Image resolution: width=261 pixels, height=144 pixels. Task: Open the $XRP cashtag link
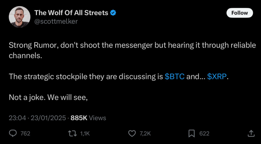pyautogui.click(x=217, y=77)
